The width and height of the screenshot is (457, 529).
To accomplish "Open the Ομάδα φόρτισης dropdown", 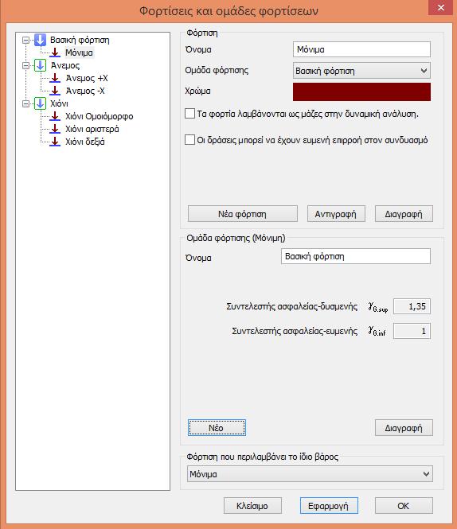I will pyautogui.click(x=361, y=71).
